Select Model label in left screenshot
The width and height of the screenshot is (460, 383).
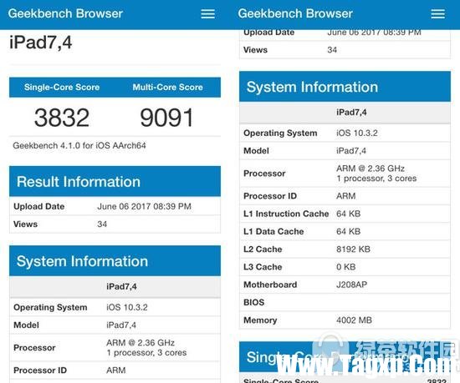coord(26,325)
